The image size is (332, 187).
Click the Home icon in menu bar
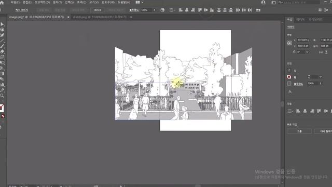pyautogui.click(x=2, y=2)
